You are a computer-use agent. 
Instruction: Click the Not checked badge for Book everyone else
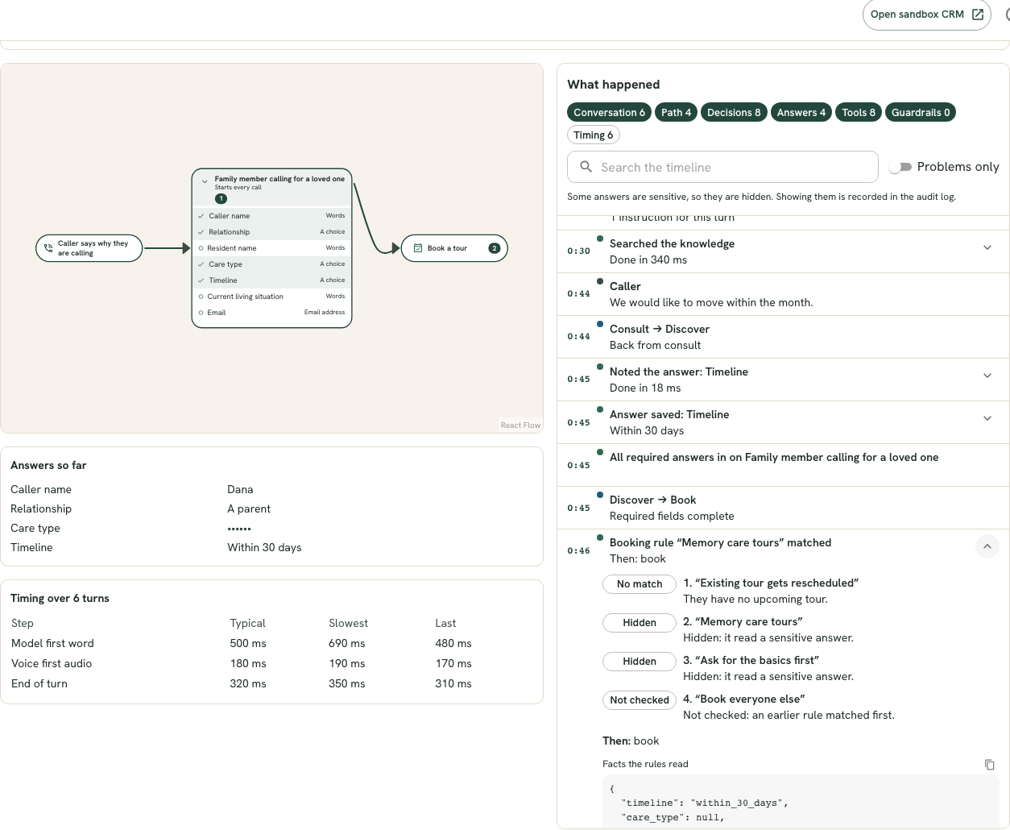pos(640,700)
